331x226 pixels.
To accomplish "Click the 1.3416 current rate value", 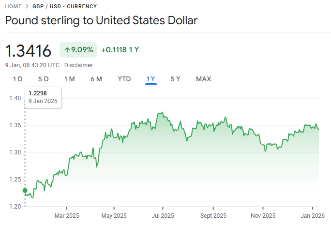I will click(29, 50).
